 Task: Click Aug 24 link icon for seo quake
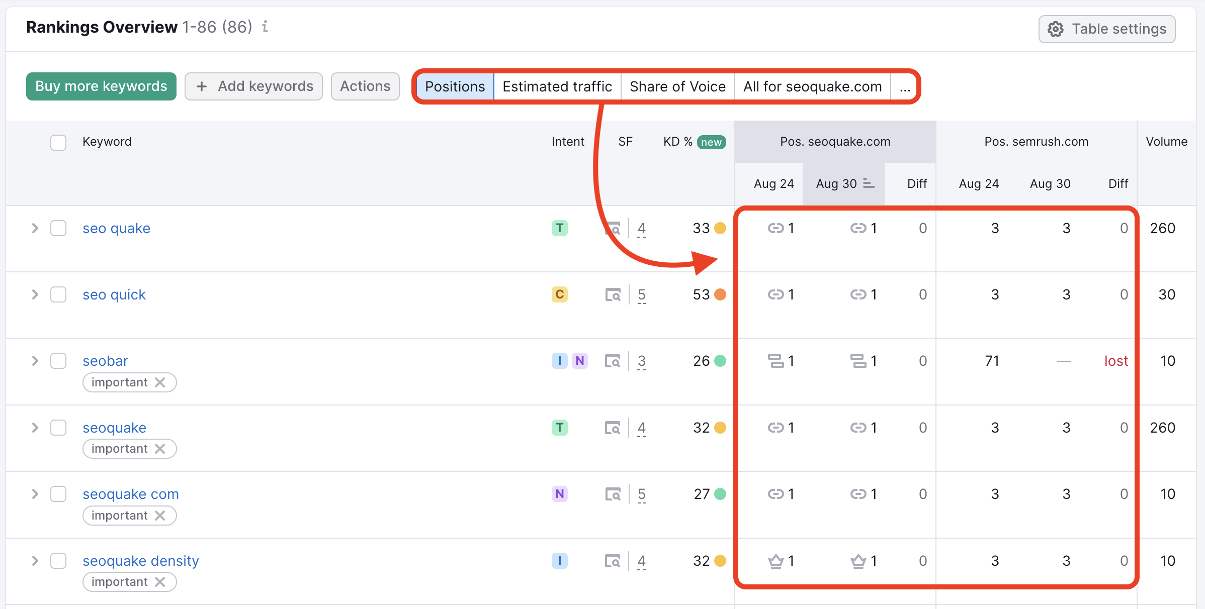[x=776, y=228]
